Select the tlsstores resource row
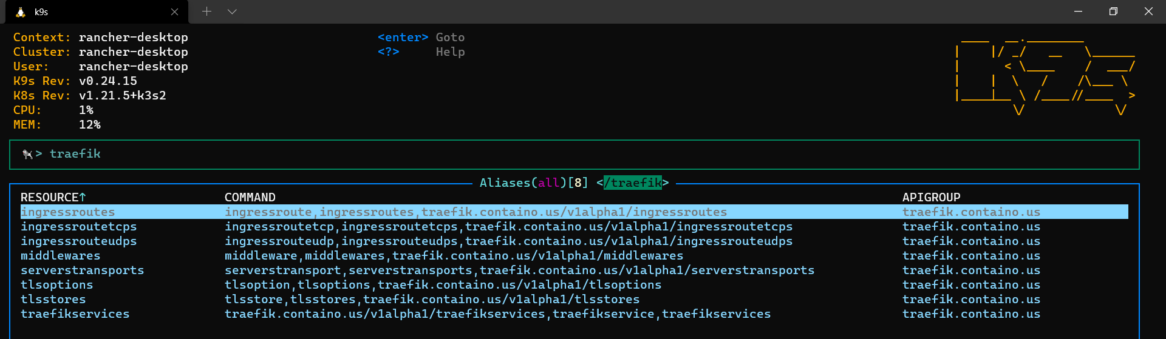The height and width of the screenshot is (339, 1166). (x=574, y=299)
